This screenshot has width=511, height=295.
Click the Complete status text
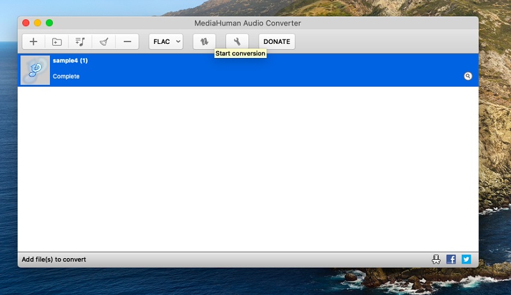pos(66,76)
